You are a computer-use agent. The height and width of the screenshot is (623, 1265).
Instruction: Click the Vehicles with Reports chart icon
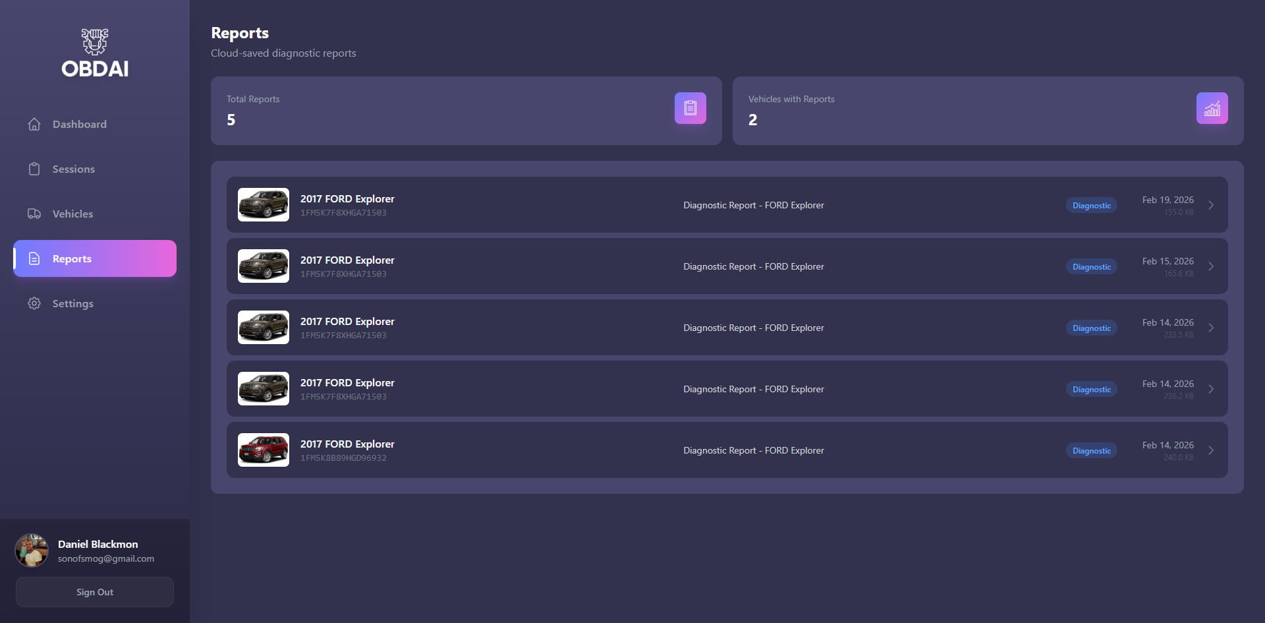click(x=1212, y=108)
